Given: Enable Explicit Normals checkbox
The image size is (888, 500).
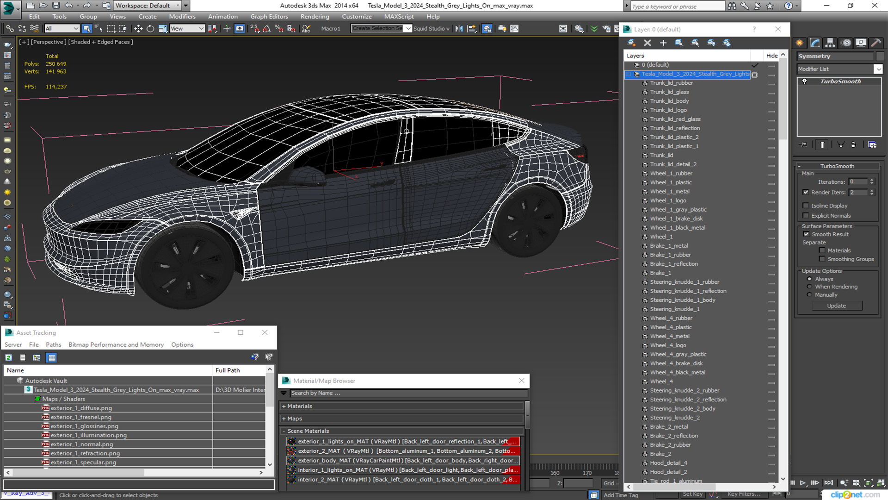Looking at the screenshot, I should [x=806, y=216].
